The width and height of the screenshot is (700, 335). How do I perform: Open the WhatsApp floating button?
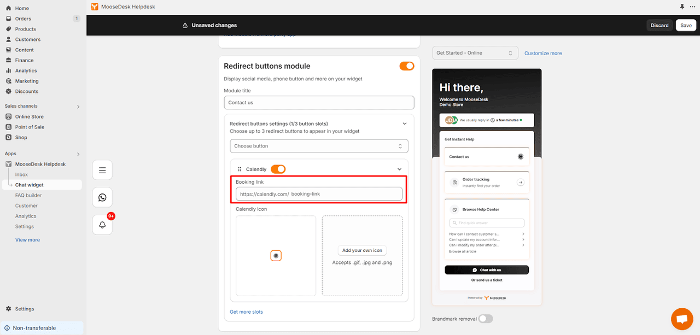[x=102, y=197]
